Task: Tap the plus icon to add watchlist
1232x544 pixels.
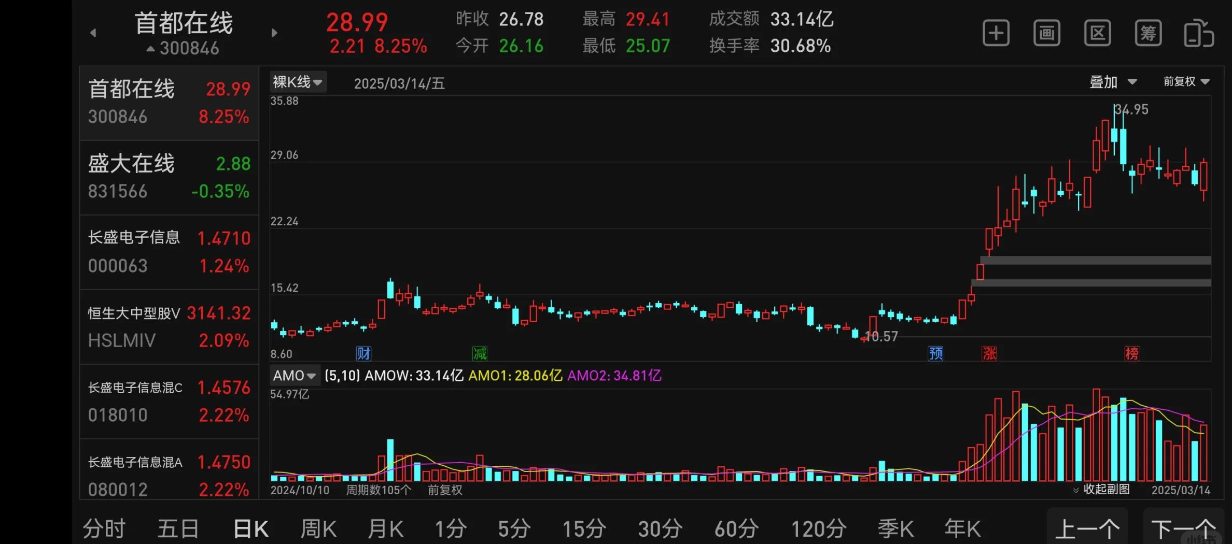Action: point(996,33)
